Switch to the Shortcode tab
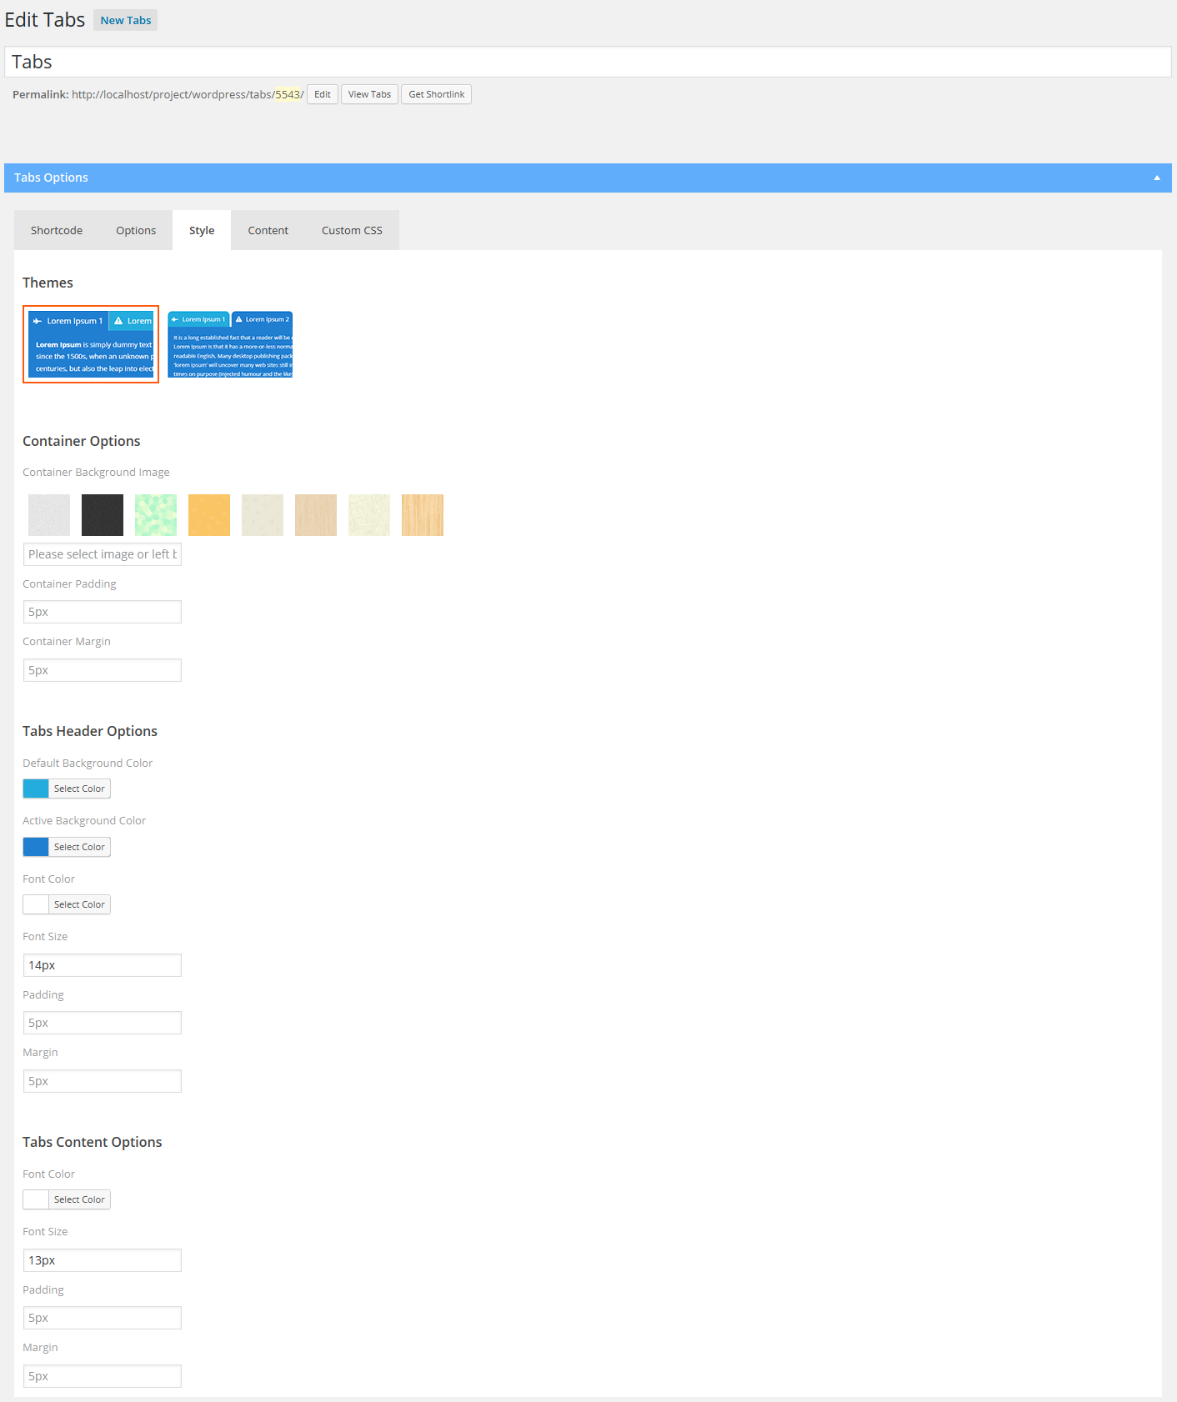This screenshot has height=1402, width=1177. (57, 230)
